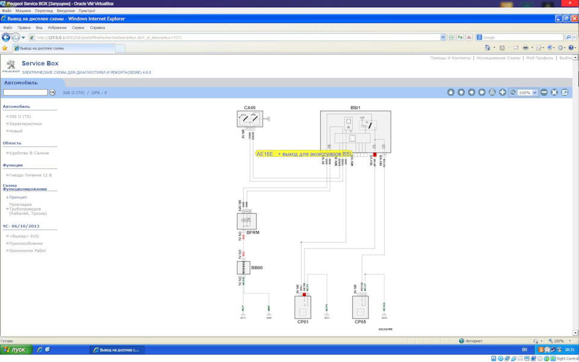This screenshot has height=362, width=579.
Task: Open '308 II (T9)' in the sidebar
Action: [x=20, y=116]
